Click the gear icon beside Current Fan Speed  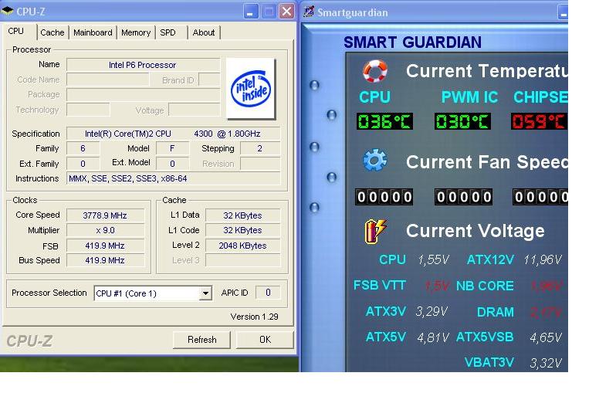tap(374, 160)
